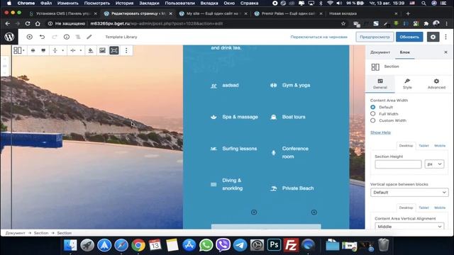Open Photoshop from the Dock
The height and width of the screenshot is (255, 454).
point(274,245)
